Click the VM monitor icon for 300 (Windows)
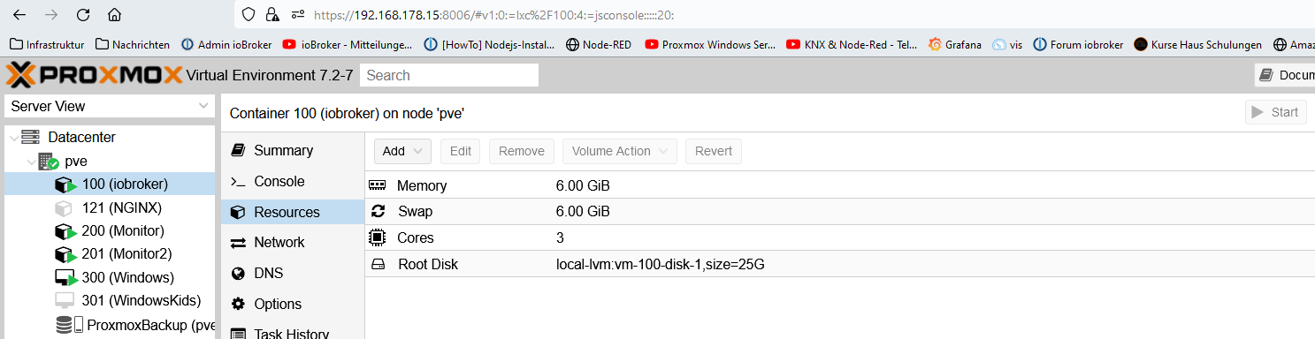Image resolution: width=1315 pixels, height=339 pixels. tap(65, 278)
